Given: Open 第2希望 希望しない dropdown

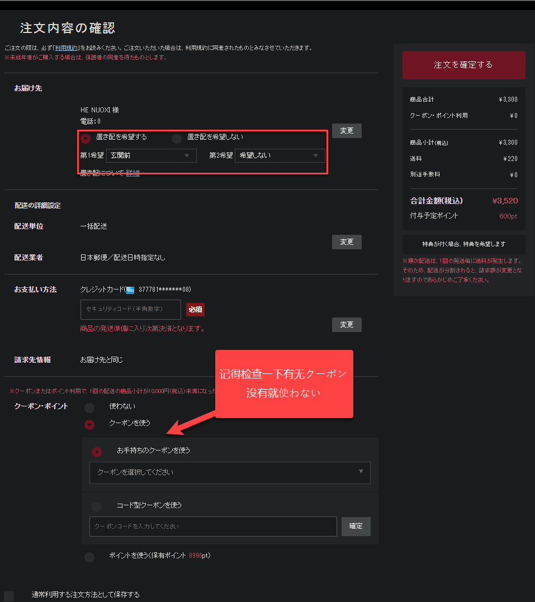Looking at the screenshot, I should pos(280,155).
